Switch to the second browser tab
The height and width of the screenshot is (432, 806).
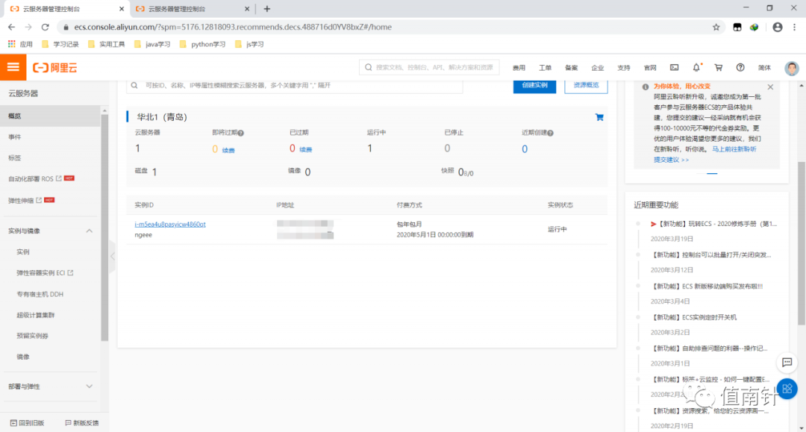point(191,9)
